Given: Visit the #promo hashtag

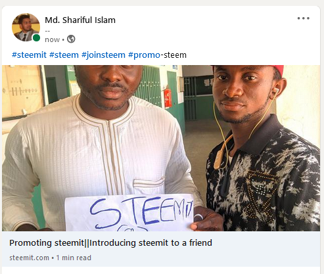Looking at the screenshot, I should pos(144,55).
